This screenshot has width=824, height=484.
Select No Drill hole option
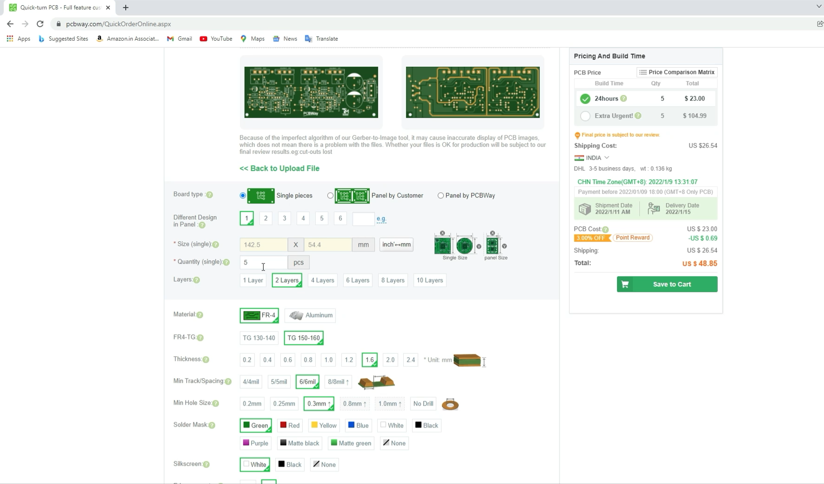point(423,404)
